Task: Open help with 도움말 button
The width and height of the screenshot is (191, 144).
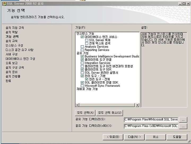Action: point(177,137)
